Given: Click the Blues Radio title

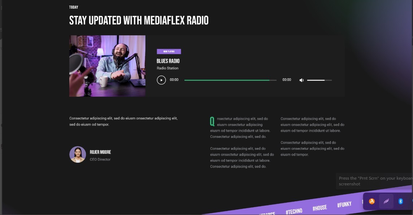Looking at the screenshot, I should click(168, 61).
